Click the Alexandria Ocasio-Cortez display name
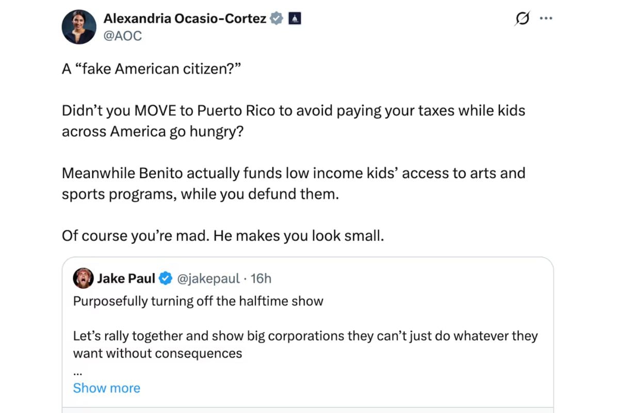The image size is (619, 413). [x=185, y=19]
